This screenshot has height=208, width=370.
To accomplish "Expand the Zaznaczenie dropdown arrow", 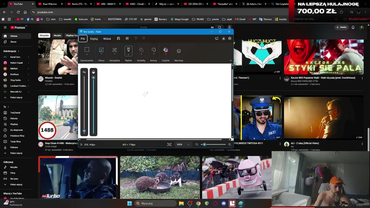I will (x=87, y=55).
